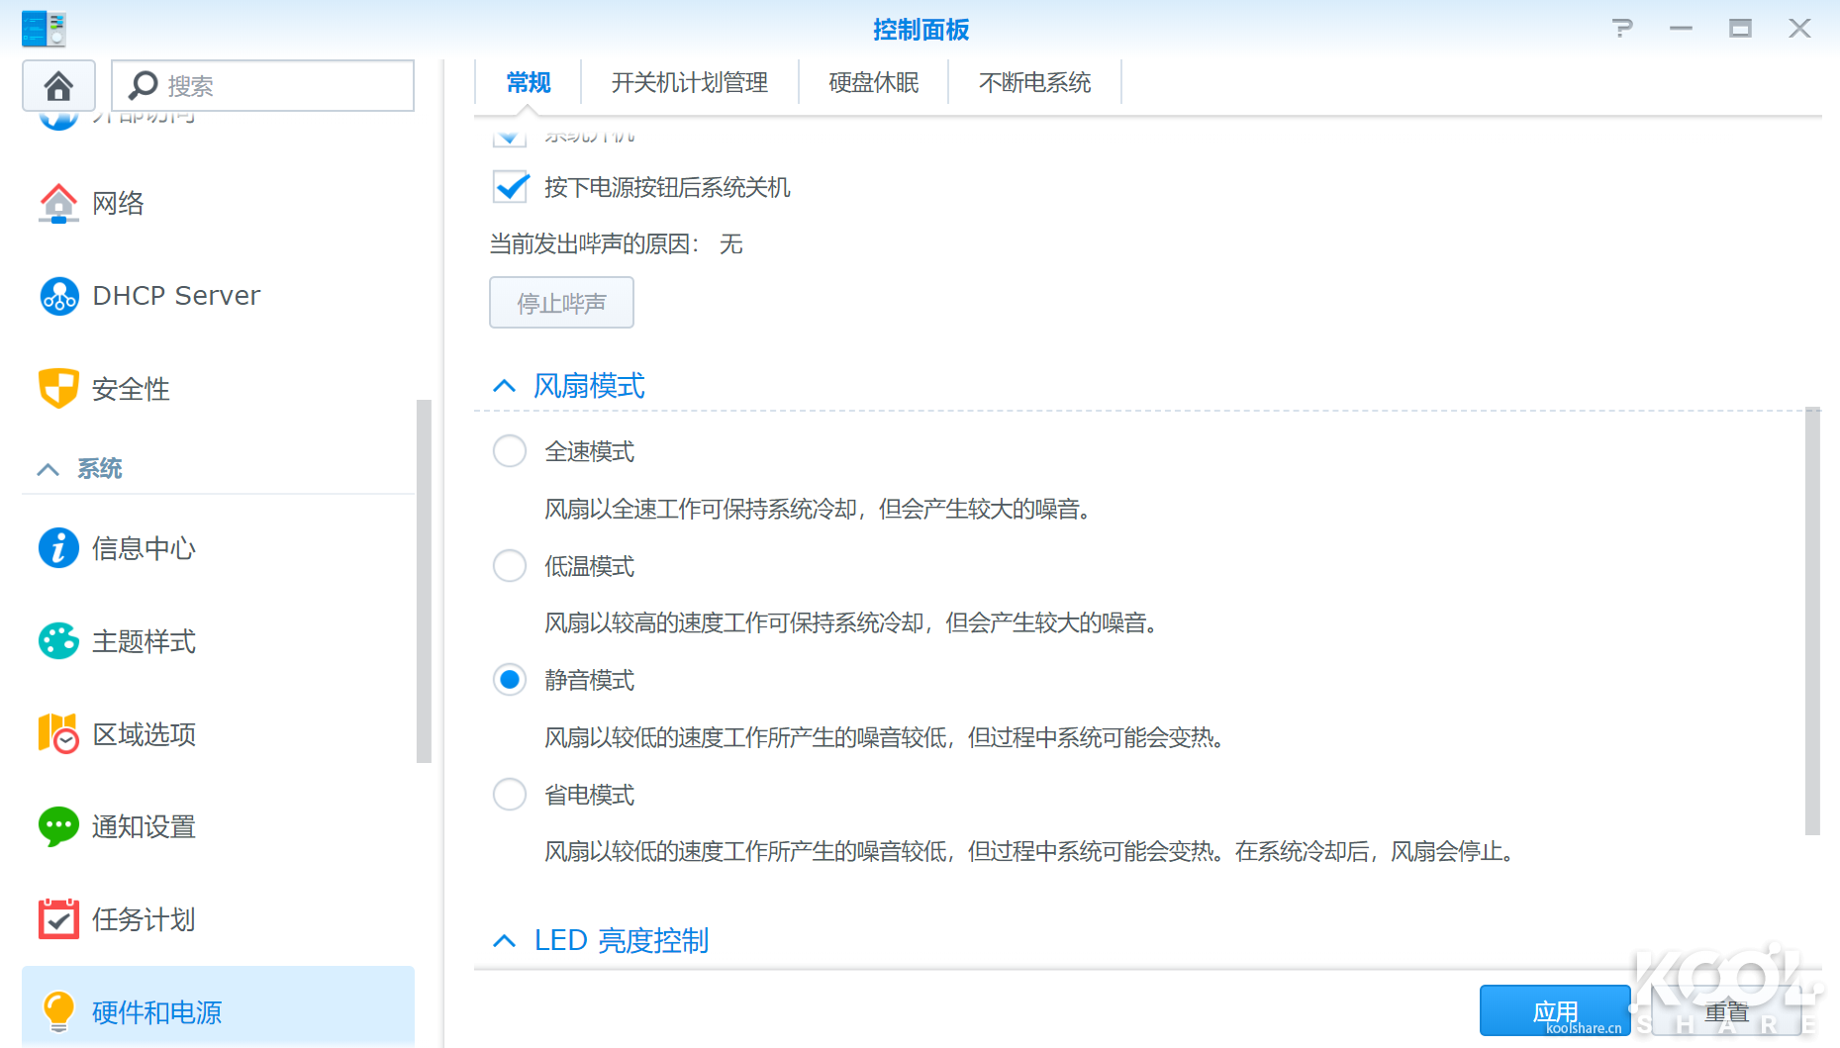Image resolution: width=1840 pixels, height=1048 pixels.
Task: Switch to the UPS (不断电系统) tab
Action: point(1034,83)
